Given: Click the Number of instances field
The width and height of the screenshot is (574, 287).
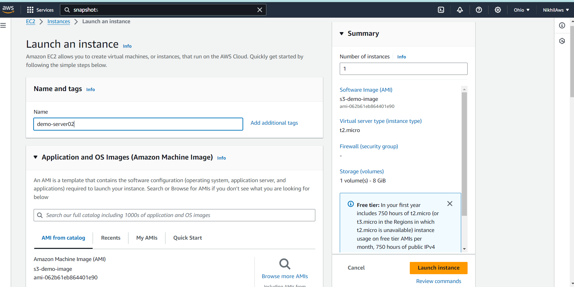Looking at the screenshot, I should (x=403, y=69).
